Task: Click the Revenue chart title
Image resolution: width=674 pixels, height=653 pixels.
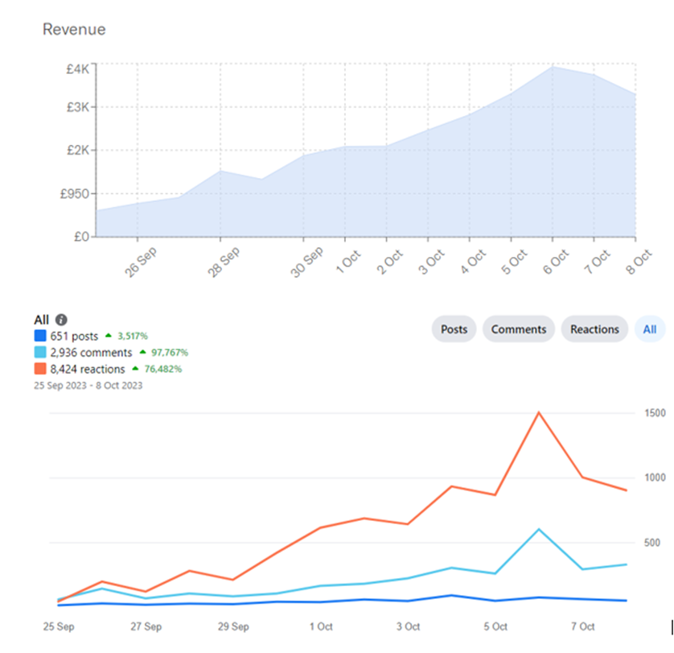Action: 74,30
